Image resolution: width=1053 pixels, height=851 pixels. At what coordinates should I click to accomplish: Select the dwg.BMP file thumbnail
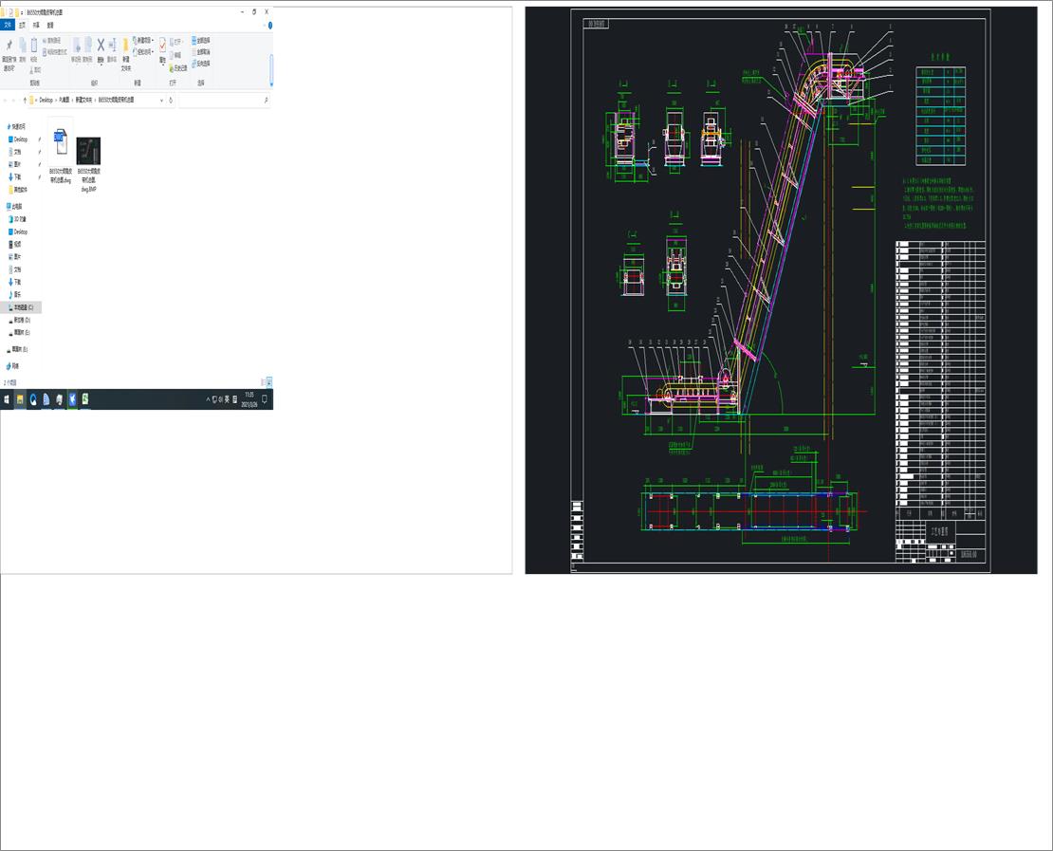(x=88, y=152)
